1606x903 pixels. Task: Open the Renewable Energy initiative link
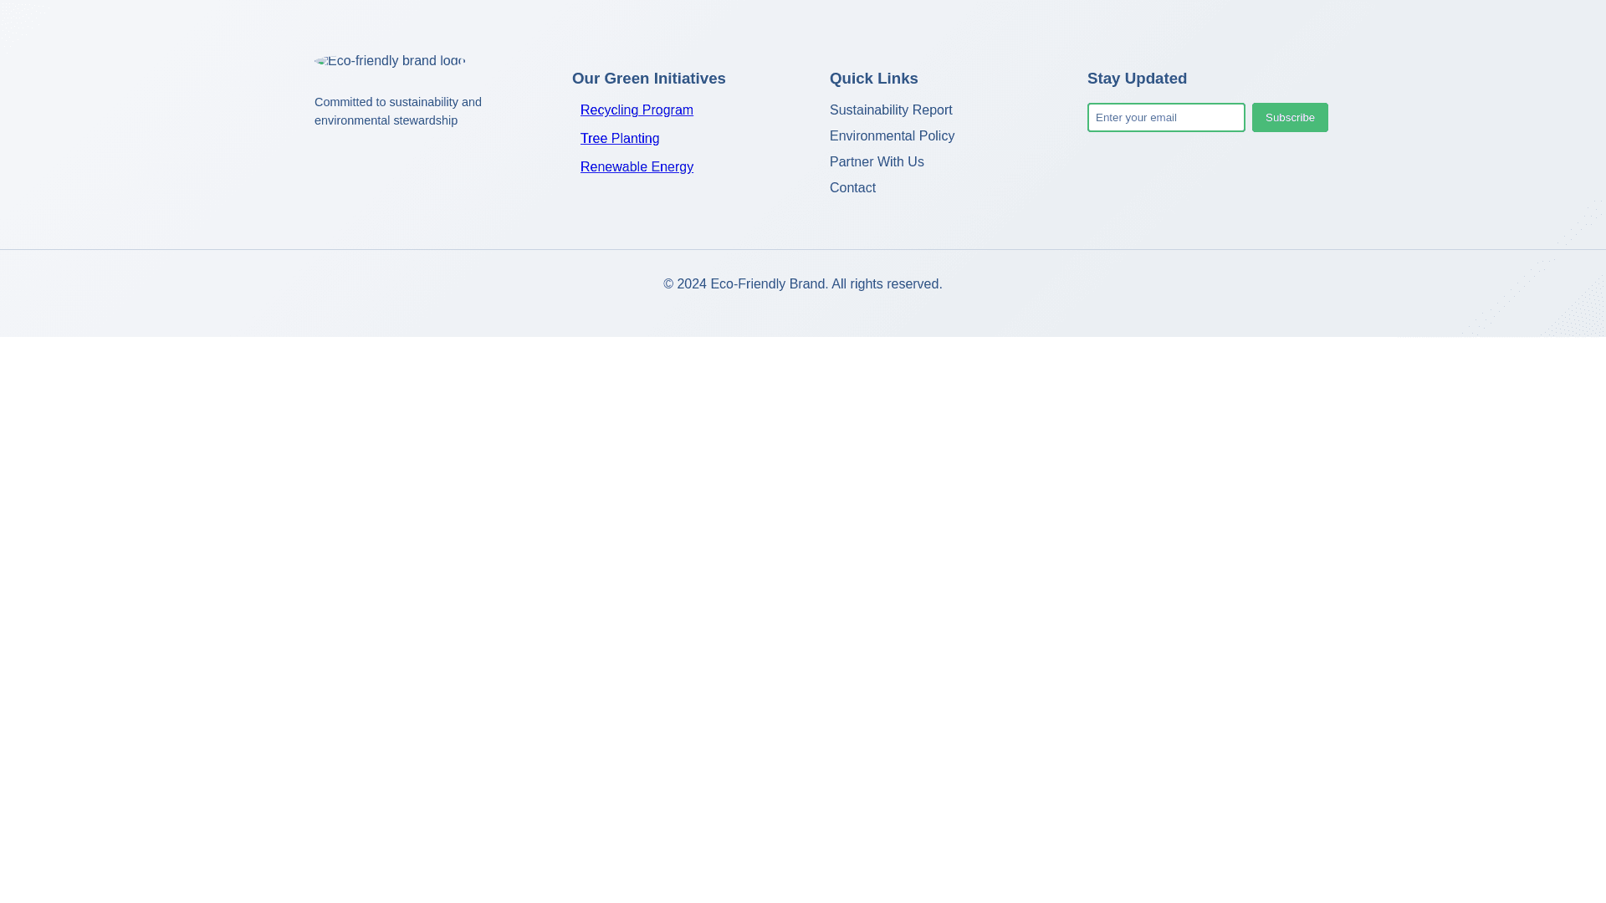click(x=636, y=167)
